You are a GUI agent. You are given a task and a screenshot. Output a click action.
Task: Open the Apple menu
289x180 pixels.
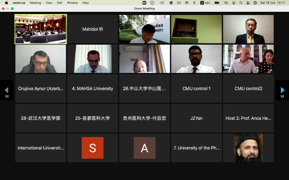pyautogui.click(x=6, y=3)
